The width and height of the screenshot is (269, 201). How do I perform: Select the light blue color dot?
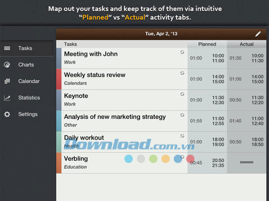click(128, 159)
